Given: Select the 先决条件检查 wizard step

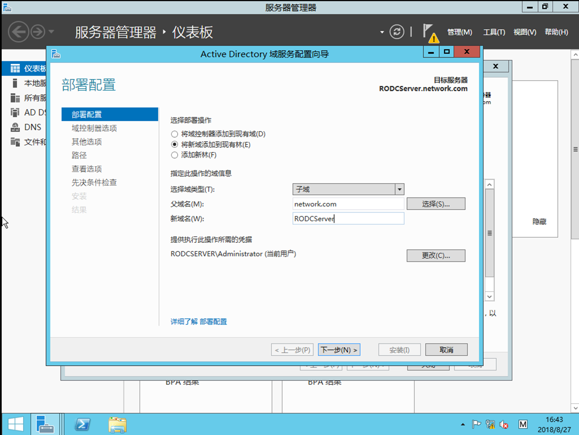Looking at the screenshot, I should point(94,182).
